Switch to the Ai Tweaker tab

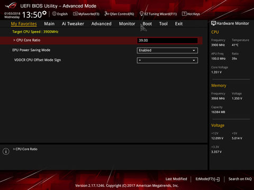pyautogui.click(x=73, y=24)
